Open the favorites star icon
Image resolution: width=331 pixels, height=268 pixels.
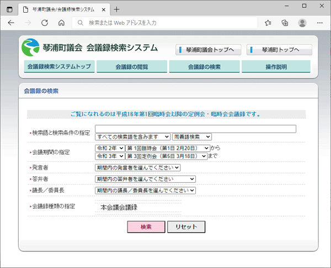(x=268, y=23)
